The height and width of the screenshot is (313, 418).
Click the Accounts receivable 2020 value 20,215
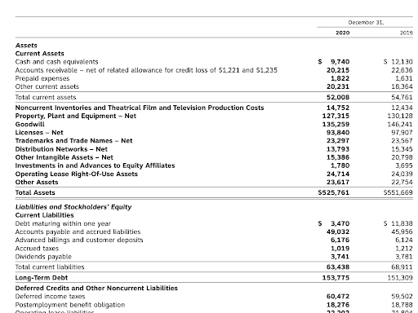pyautogui.click(x=338, y=70)
